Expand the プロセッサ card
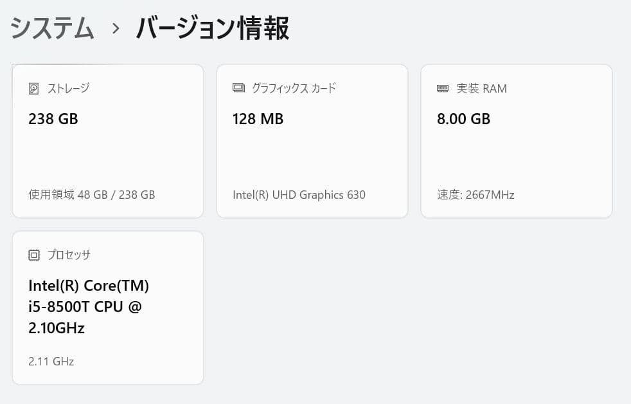631x404 pixels. coord(107,308)
